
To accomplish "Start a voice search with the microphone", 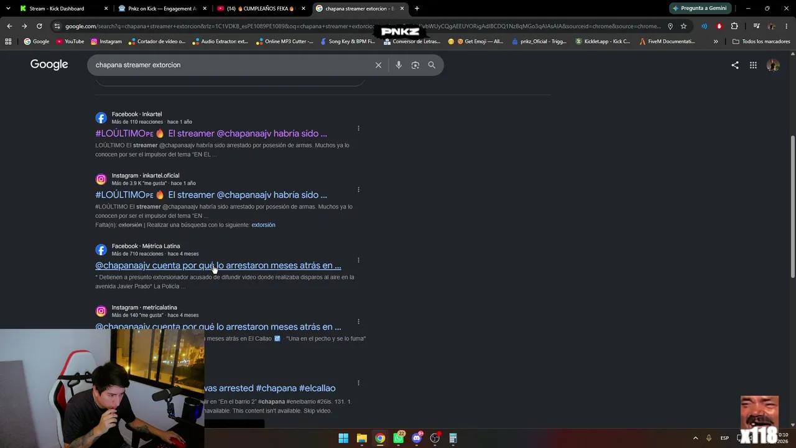I will (399, 65).
